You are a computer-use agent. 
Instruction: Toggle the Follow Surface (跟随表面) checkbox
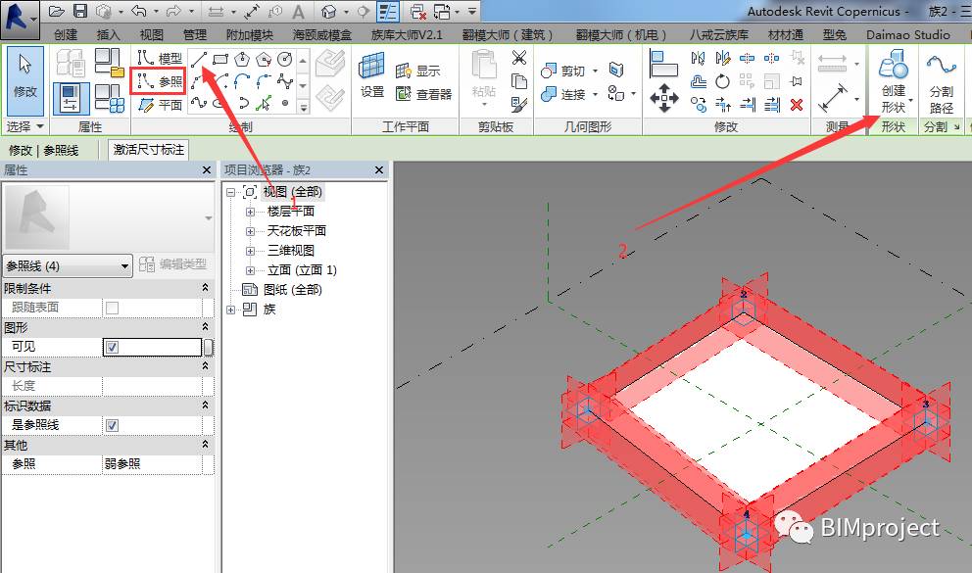(x=113, y=308)
